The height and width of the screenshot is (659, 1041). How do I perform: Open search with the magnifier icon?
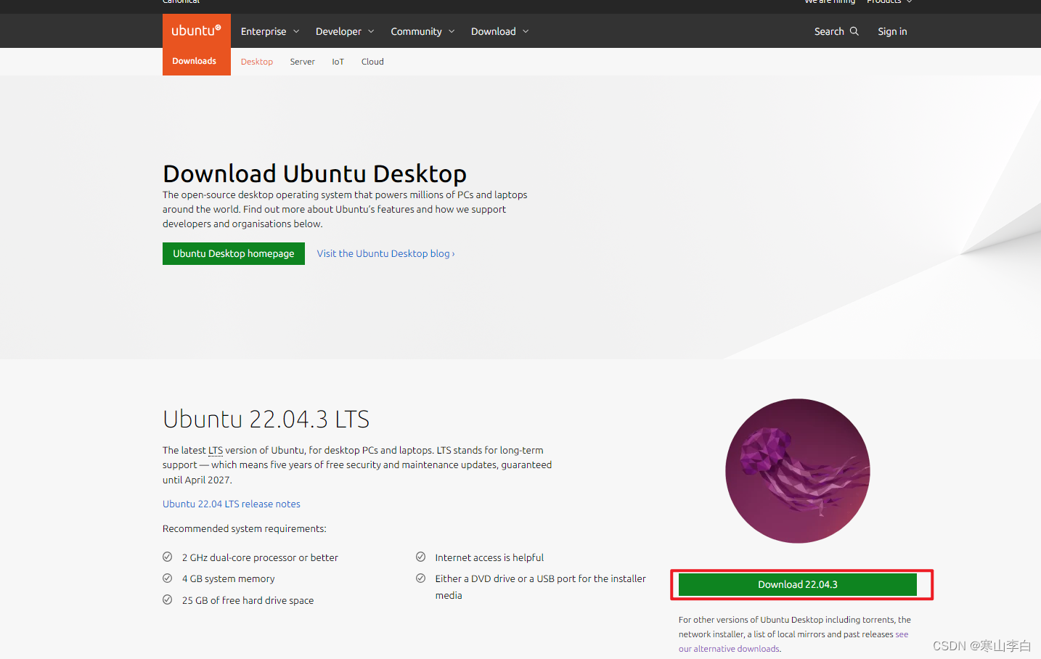(854, 31)
